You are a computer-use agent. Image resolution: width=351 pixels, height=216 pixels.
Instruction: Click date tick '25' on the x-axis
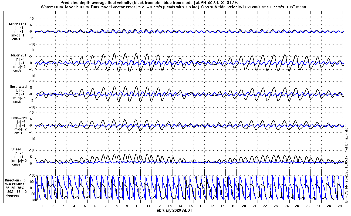tap(297, 206)
